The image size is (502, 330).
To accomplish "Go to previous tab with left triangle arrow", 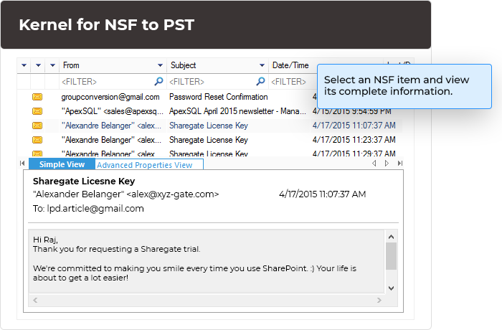I will pyautogui.click(x=374, y=164).
